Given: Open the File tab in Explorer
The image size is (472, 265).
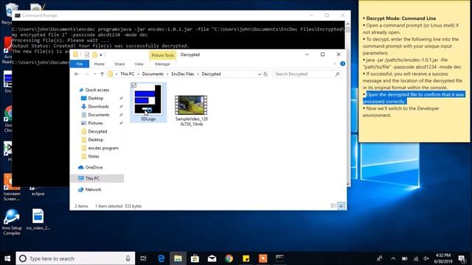Looking at the screenshot, I should (x=80, y=64).
